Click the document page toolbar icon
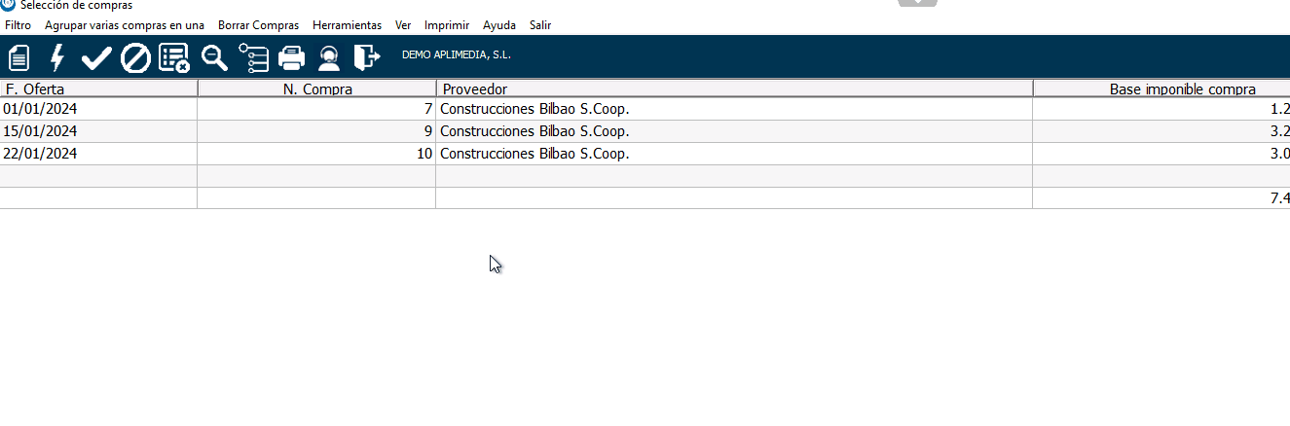The height and width of the screenshot is (426, 1290). click(19, 57)
